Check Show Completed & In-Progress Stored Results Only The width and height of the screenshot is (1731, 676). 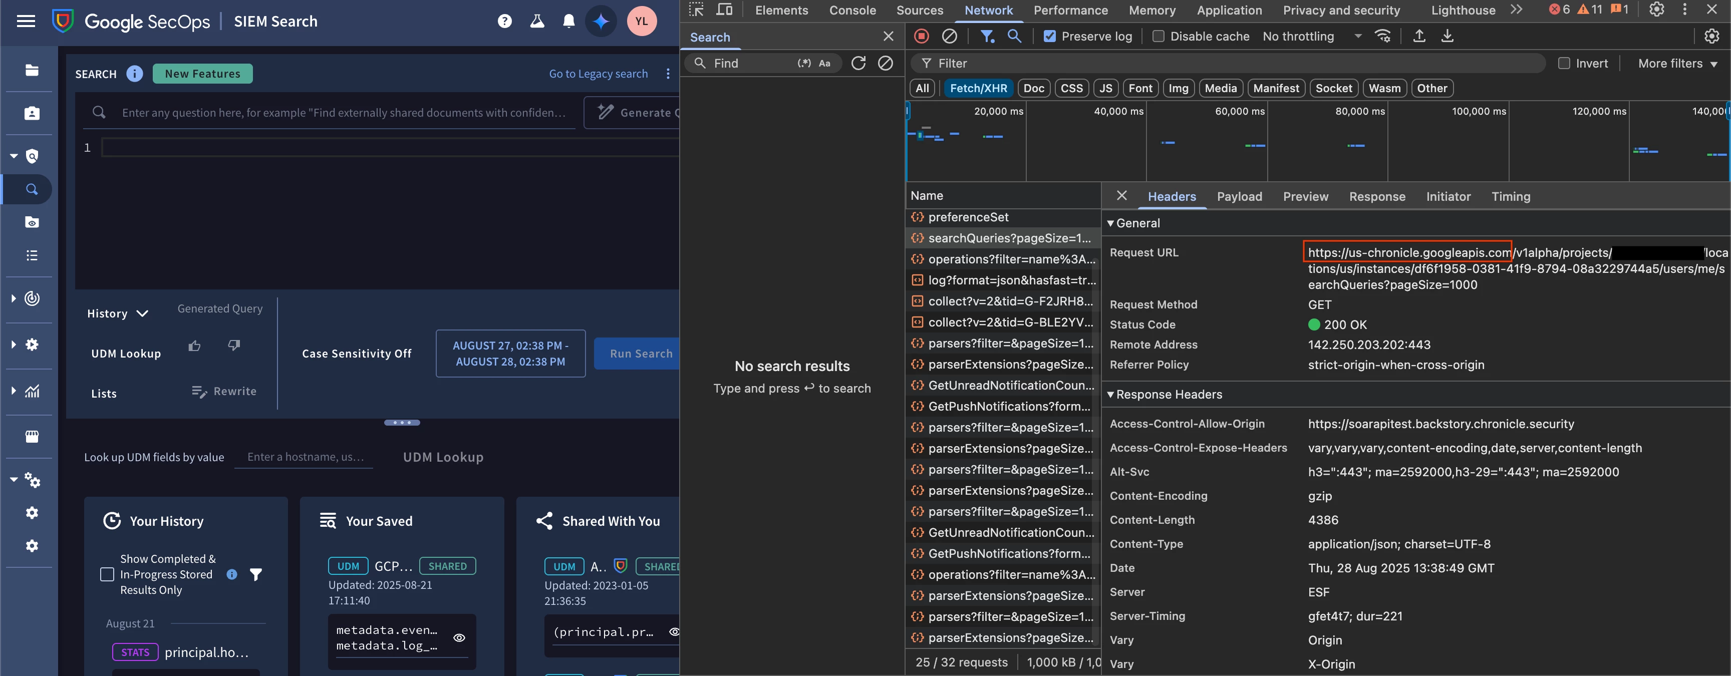pos(107,574)
